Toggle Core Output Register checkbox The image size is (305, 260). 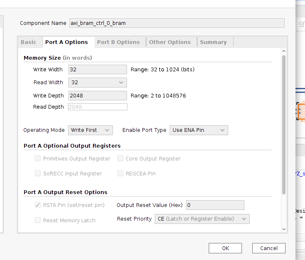tap(121, 159)
